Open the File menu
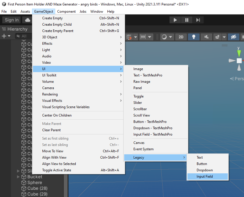The width and height of the screenshot is (244, 197). 4,12
